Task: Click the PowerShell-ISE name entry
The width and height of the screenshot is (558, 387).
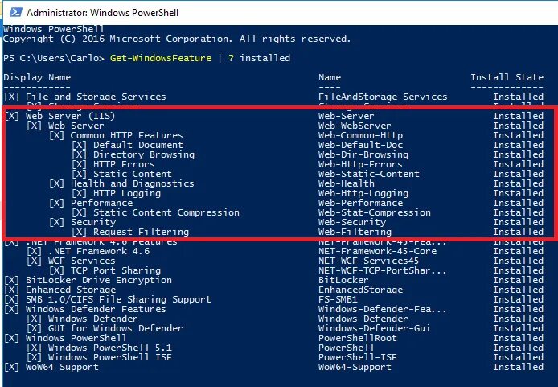Action: click(x=357, y=357)
